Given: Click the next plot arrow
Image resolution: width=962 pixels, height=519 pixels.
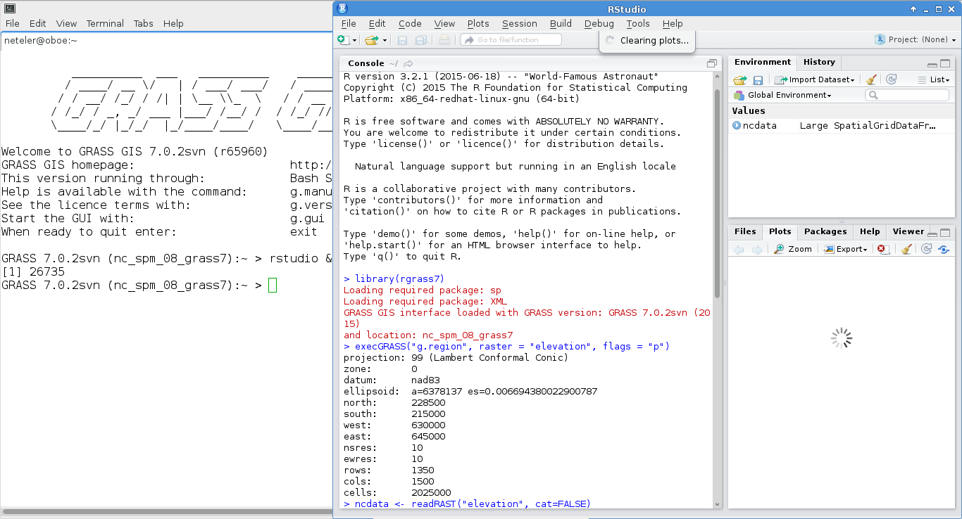Looking at the screenshot, I should click(x=757, y=249).
